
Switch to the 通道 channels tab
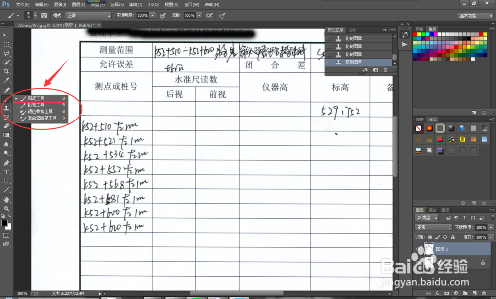[x=433, y=210]
